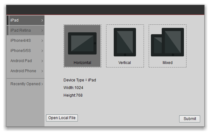Open the Android Pad option
Viewport: 210px width, 134px height.
(26, 61)
